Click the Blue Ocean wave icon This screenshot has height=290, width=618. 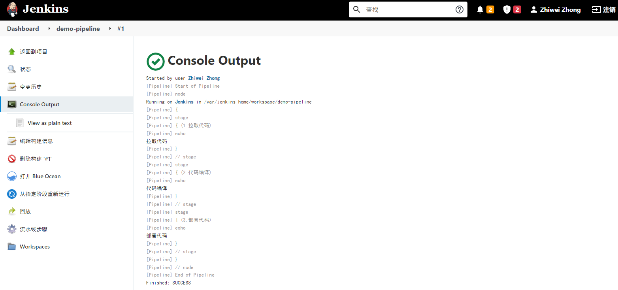coord(12,176)
